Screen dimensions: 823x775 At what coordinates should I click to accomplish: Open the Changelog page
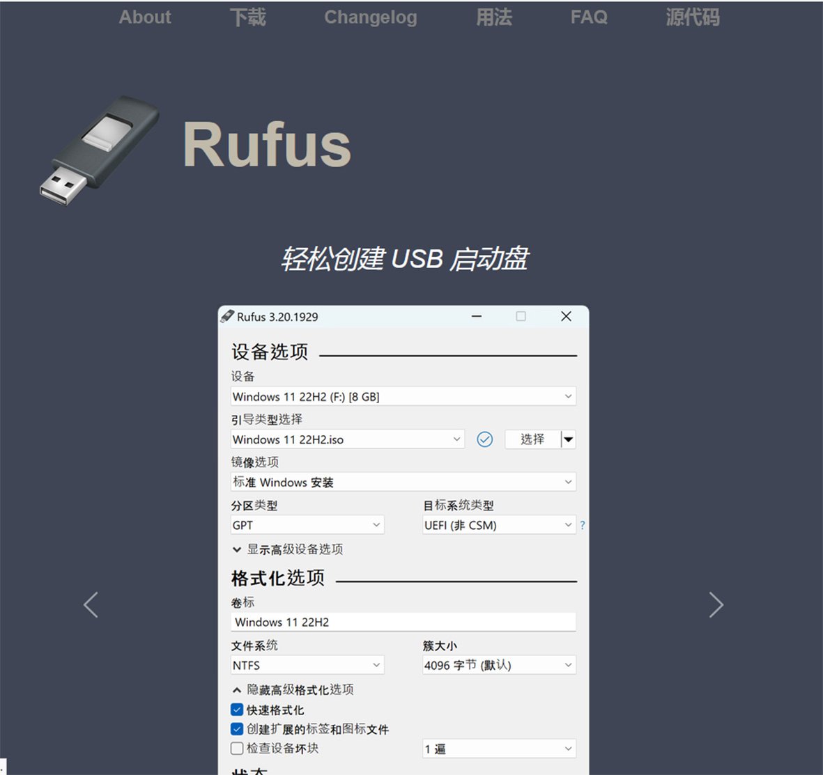point(371,17)
